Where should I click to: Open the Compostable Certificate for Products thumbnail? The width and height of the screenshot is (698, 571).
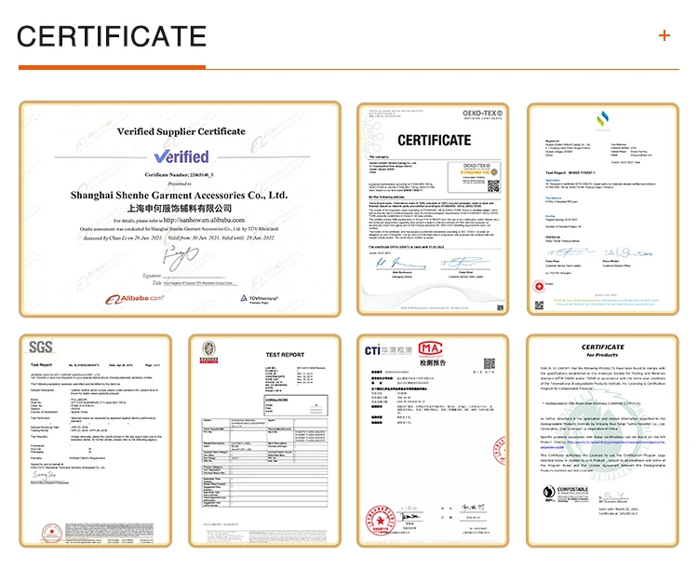point(603,441)
